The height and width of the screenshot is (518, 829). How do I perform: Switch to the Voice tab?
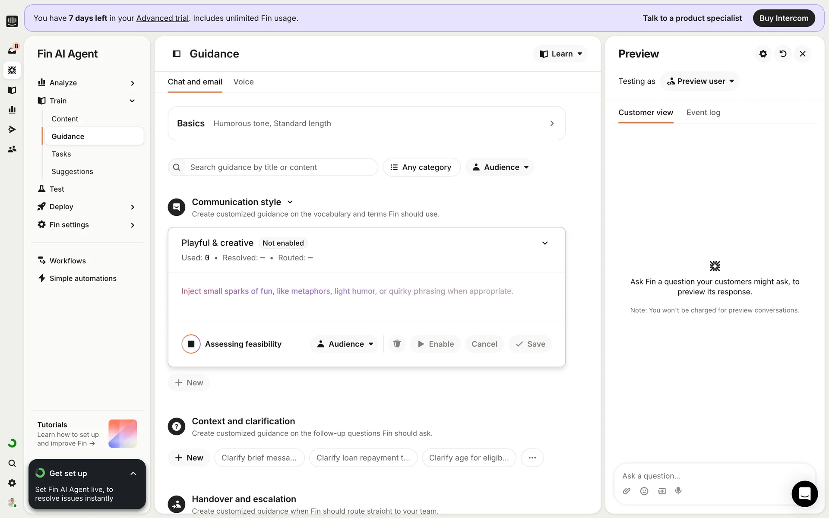pos(244,82)
